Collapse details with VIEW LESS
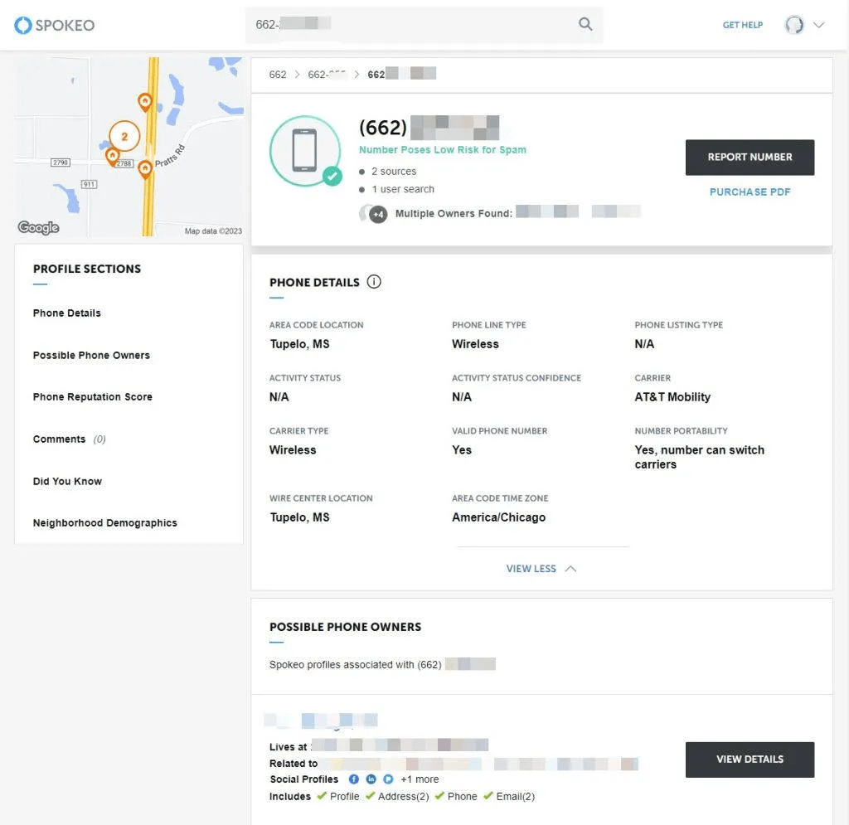 [x=541, y=569]
